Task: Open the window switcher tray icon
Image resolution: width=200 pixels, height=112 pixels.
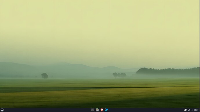Action: [x=186, y=110]
